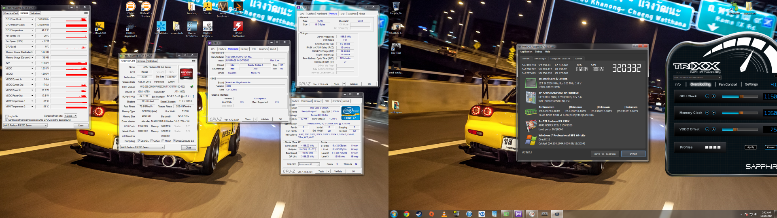Screen dimensions: 777x218
Task: Click Apply in TRIXX overclocking panel
Action: (750, 147)
